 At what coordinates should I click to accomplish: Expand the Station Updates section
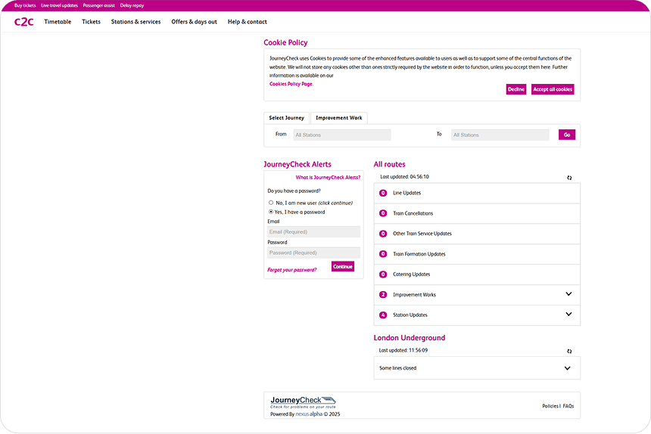click(x=568, y=315)
